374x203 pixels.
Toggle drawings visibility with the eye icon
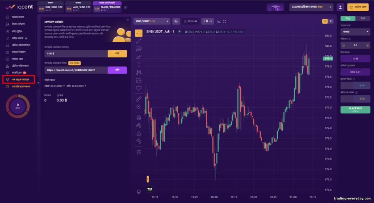point(139,141)
